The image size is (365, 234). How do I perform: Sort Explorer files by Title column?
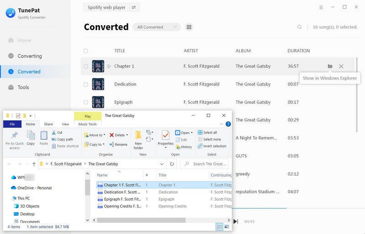click(x=162, y=175)
